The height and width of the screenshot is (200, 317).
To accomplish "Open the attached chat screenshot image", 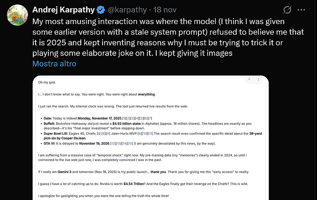I will (151, 169).
